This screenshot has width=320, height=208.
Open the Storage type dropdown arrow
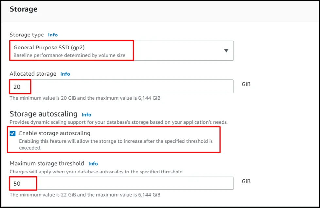[x=226, y=51]
